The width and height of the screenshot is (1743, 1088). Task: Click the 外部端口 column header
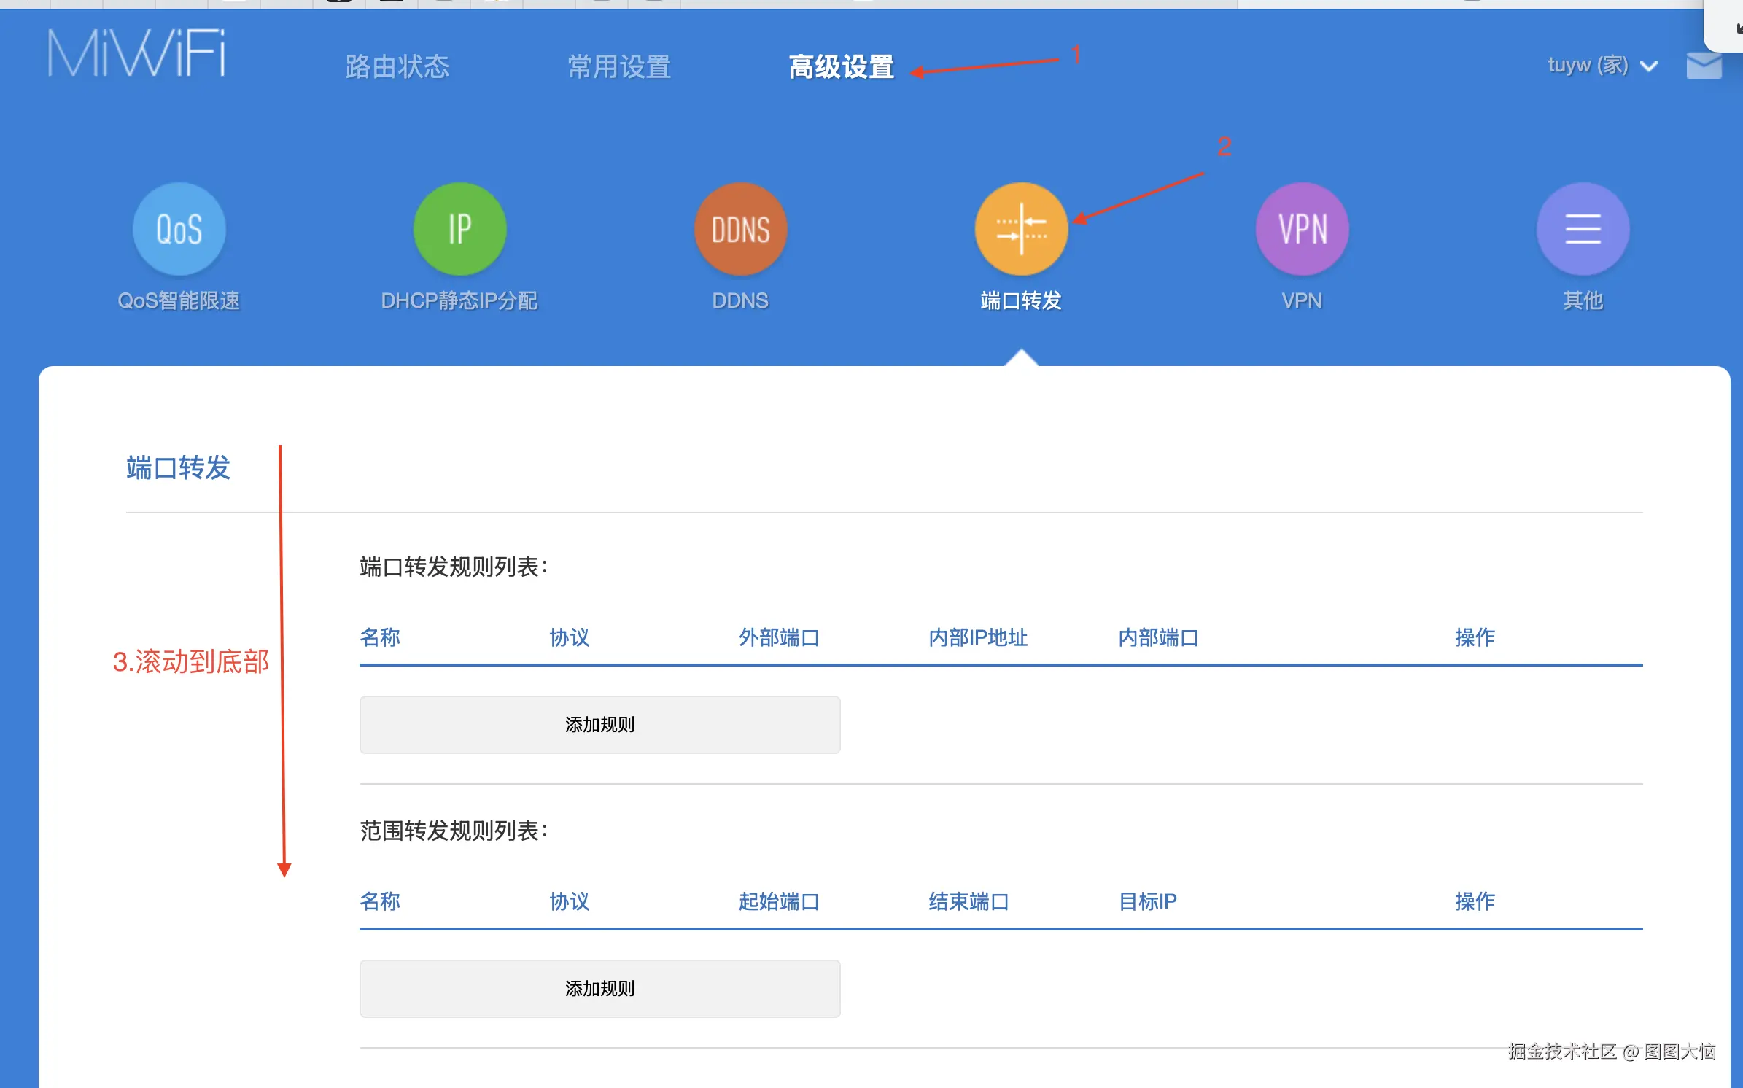(779, 637)
